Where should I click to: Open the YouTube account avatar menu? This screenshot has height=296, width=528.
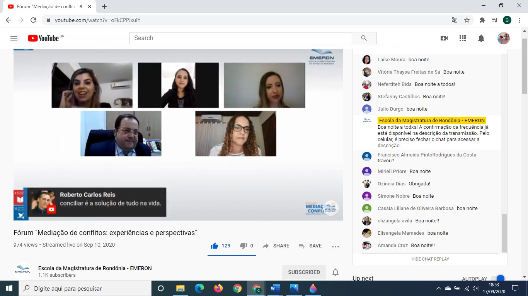tap(503, 38)
